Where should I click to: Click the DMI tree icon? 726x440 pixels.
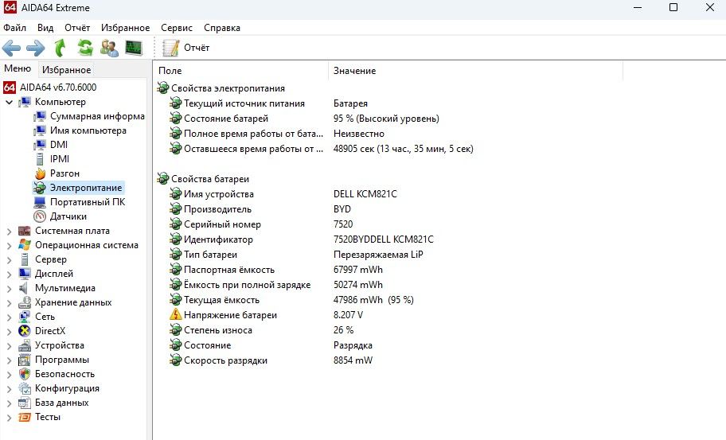point(41,145)
